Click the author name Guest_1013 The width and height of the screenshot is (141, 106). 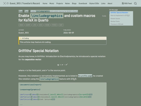pos(23,33)
